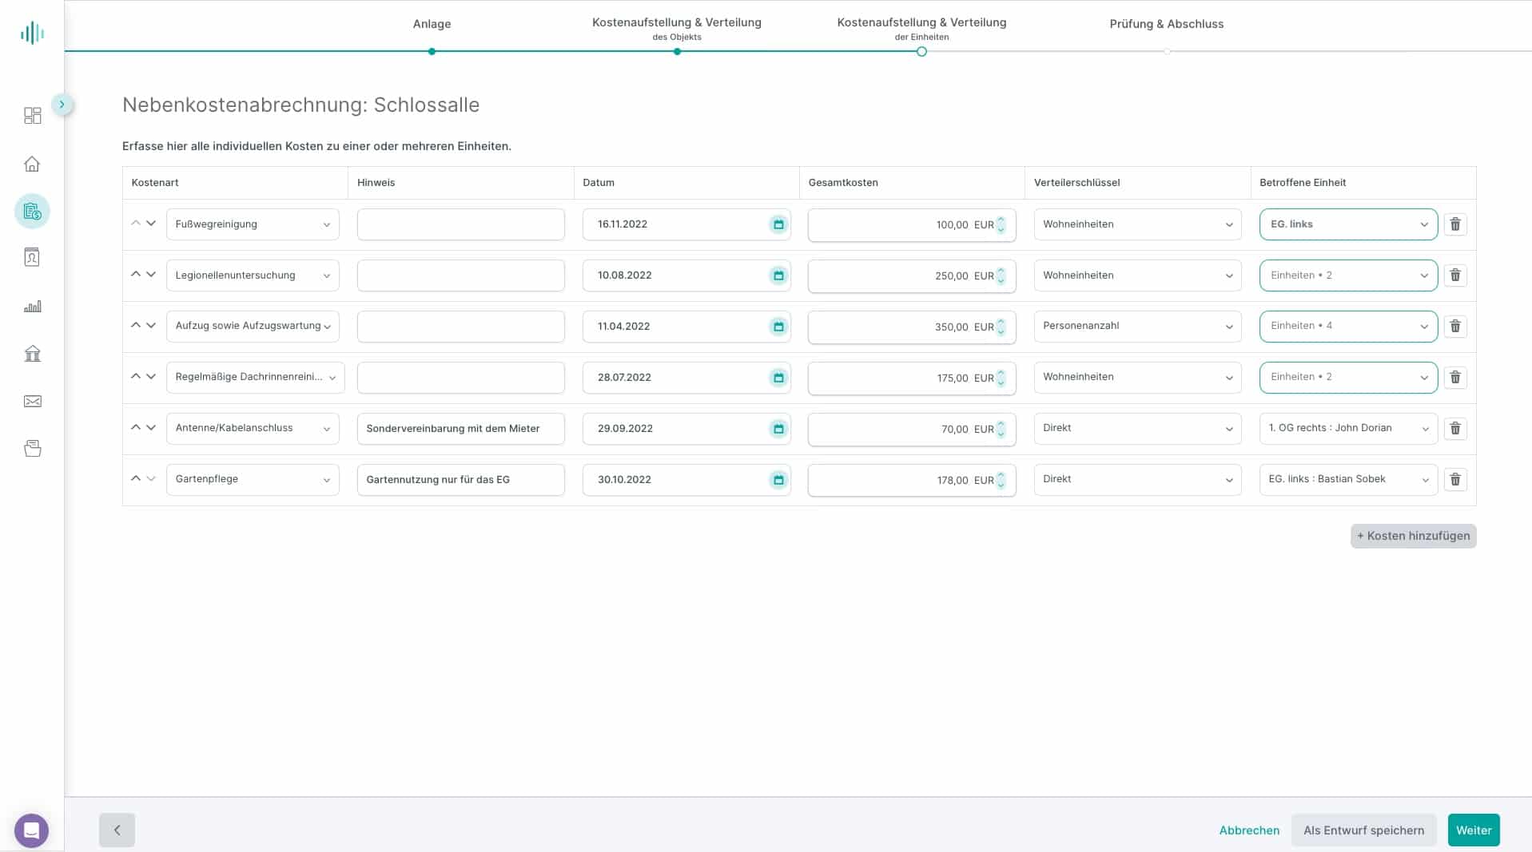Decrease the 178,00 EUR amount with the stepper
Viewport: 1532px width, 852px height.
[1001, 485]
